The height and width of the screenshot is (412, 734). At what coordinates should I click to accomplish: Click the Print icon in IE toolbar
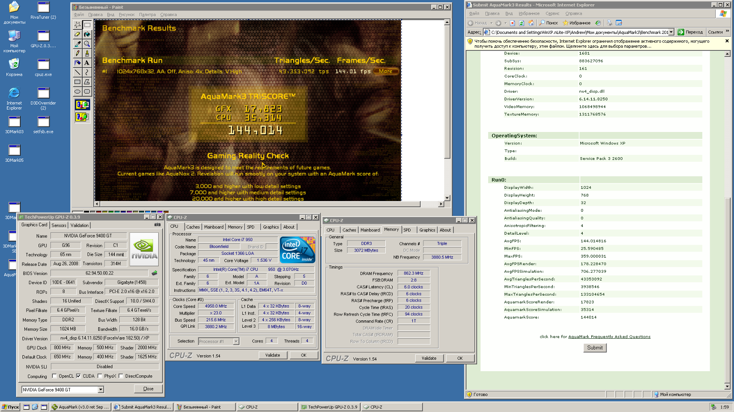609,23
